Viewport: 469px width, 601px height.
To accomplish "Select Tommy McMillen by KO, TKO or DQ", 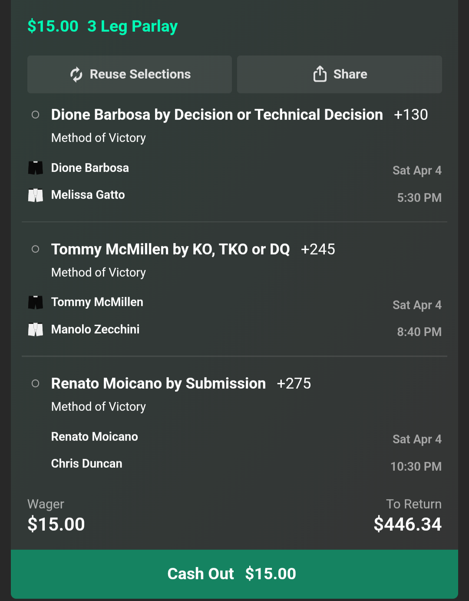I will point(170,249).
